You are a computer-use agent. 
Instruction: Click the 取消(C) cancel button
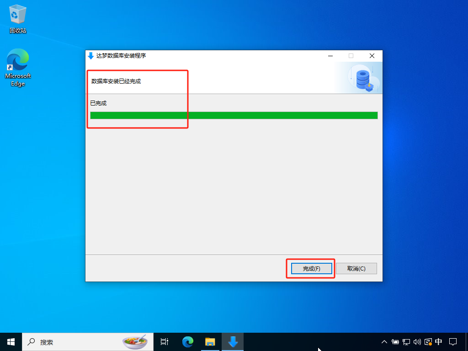(x=356, y=269)
